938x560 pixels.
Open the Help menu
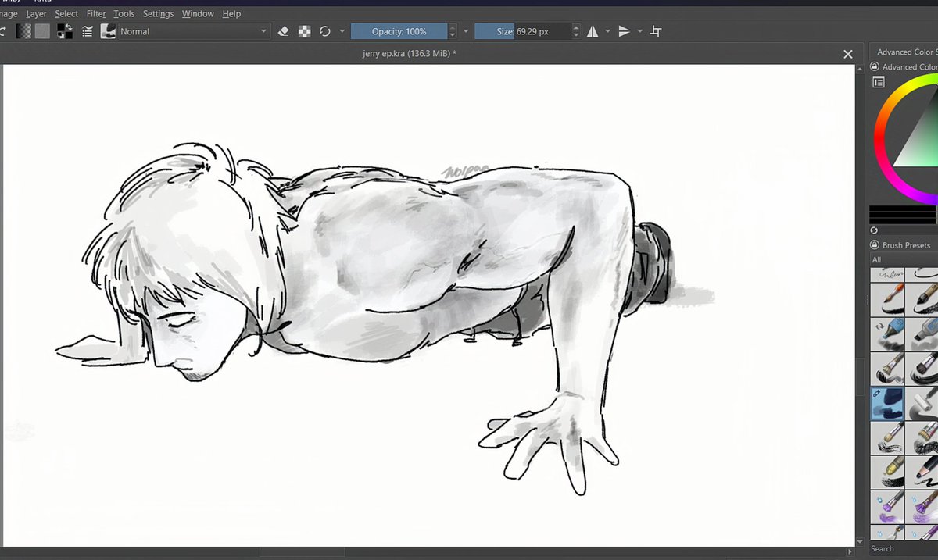coord(231,13)
